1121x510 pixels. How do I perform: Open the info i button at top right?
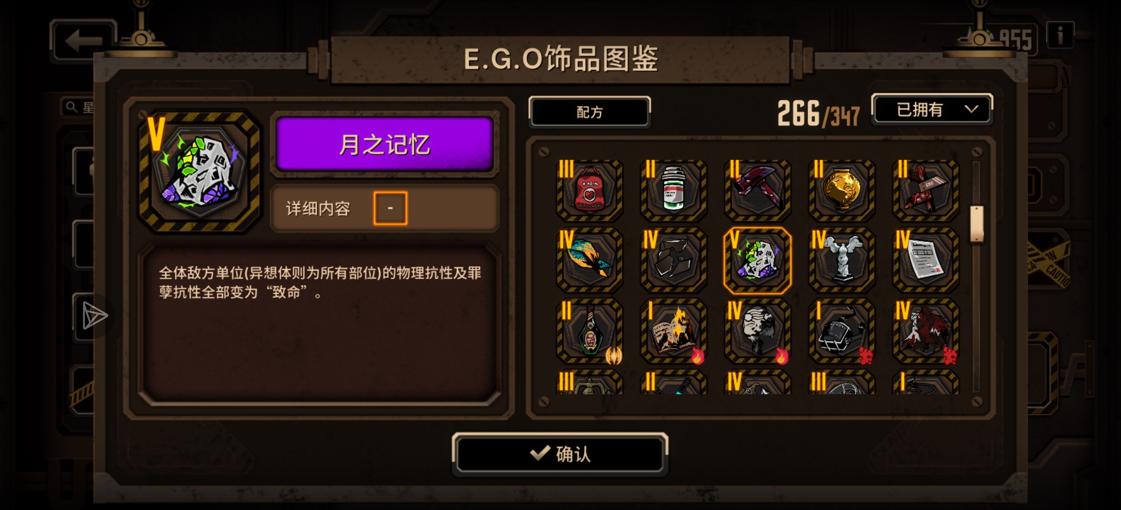tap(1060, 35)
